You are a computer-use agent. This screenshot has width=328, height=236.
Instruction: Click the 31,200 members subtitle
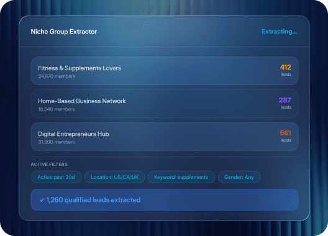coord(57,142)
